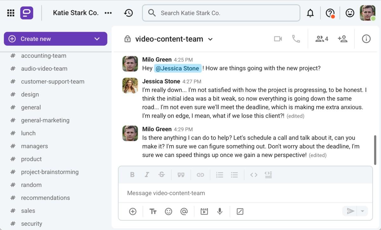
Task: Open channel info panel
Action: click(x=366, y=39)
